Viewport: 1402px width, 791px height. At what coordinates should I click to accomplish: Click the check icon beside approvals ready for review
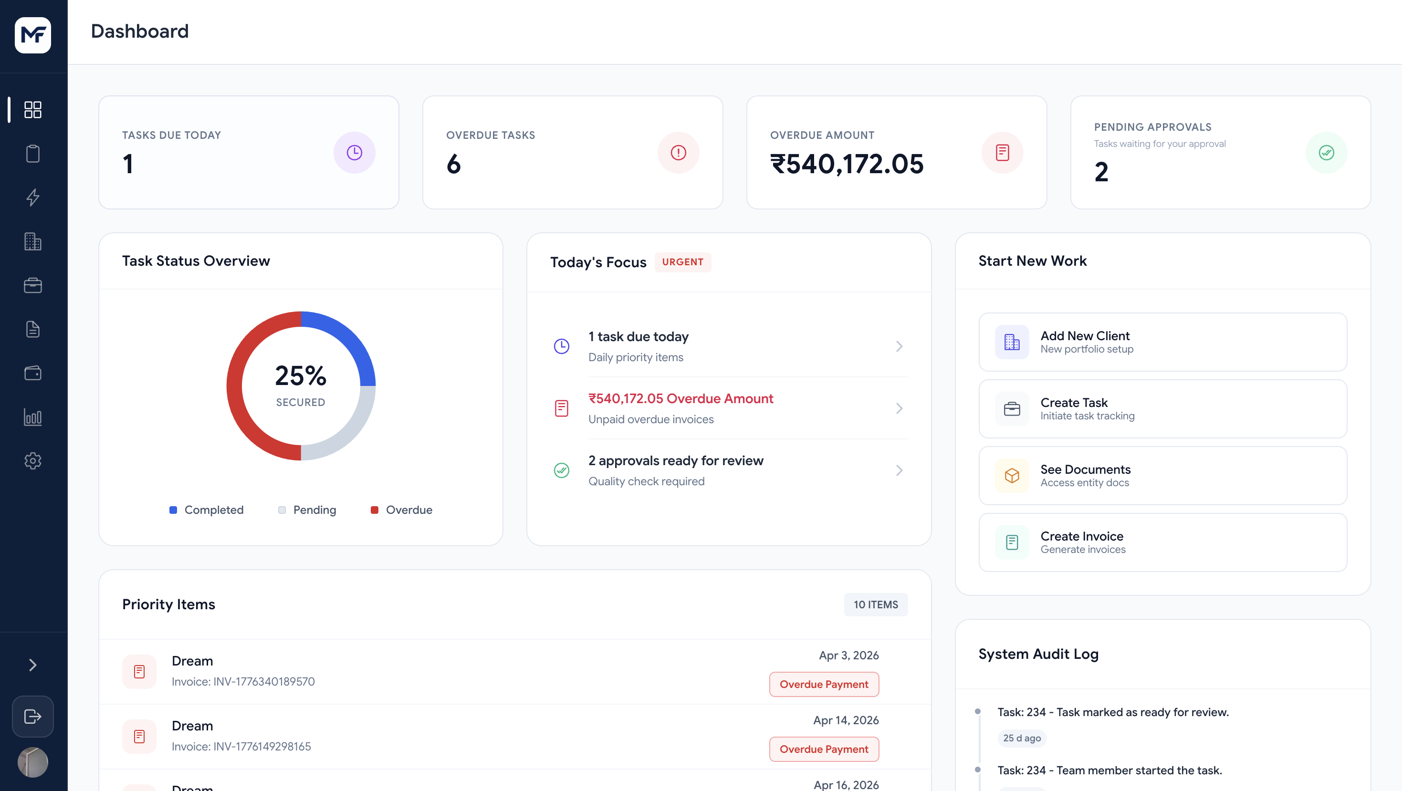pyautogui.click(x=562, y=470)
